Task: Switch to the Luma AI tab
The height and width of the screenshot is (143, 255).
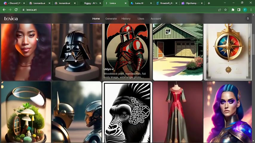Action: [x=141, y=3]
